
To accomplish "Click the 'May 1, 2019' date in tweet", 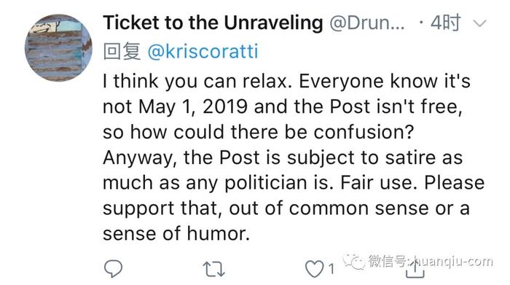I will (193, 107).
